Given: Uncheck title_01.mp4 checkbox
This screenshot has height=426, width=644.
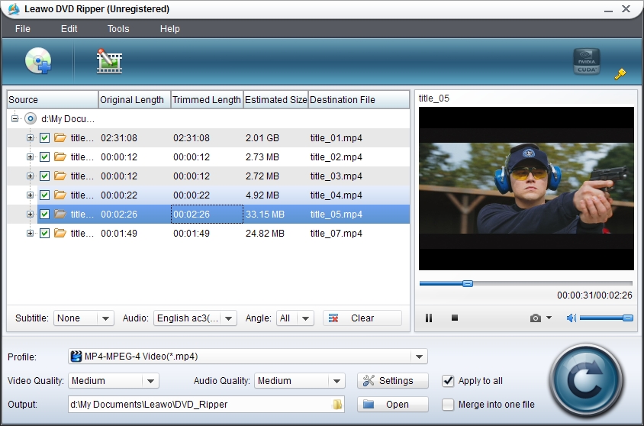Looking at the screenshot, I should pyautogui.click(x=45, y=137).
